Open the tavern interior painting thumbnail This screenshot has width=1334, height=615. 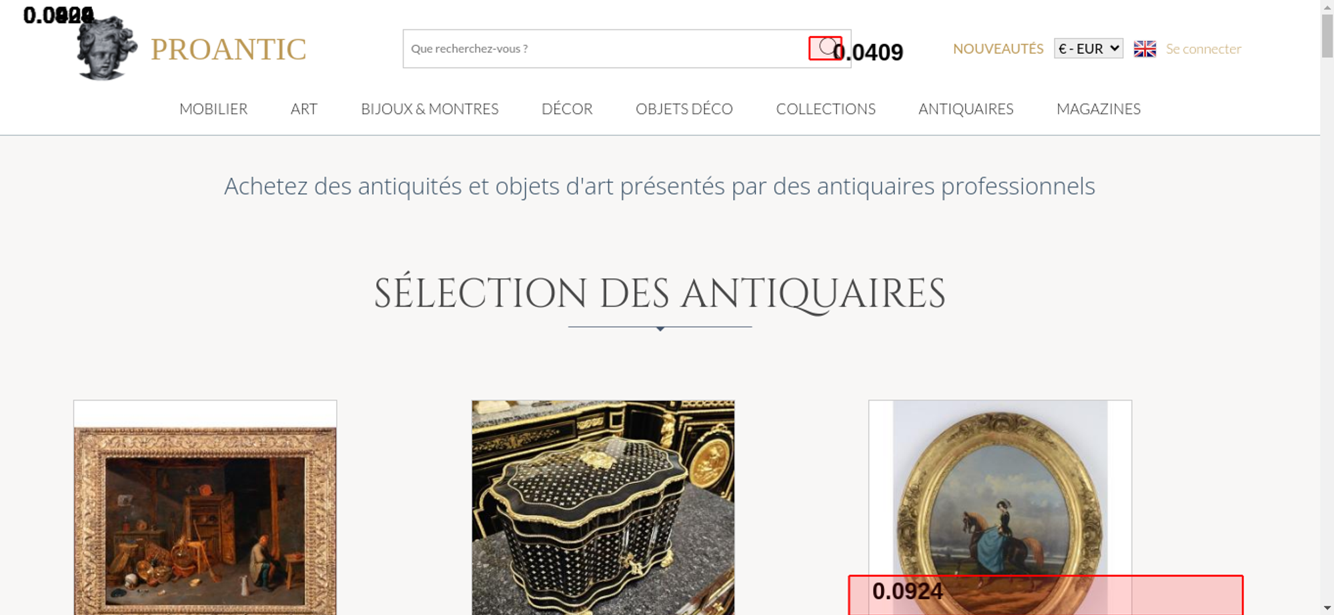pyautogui.click(x=205, y=508)
